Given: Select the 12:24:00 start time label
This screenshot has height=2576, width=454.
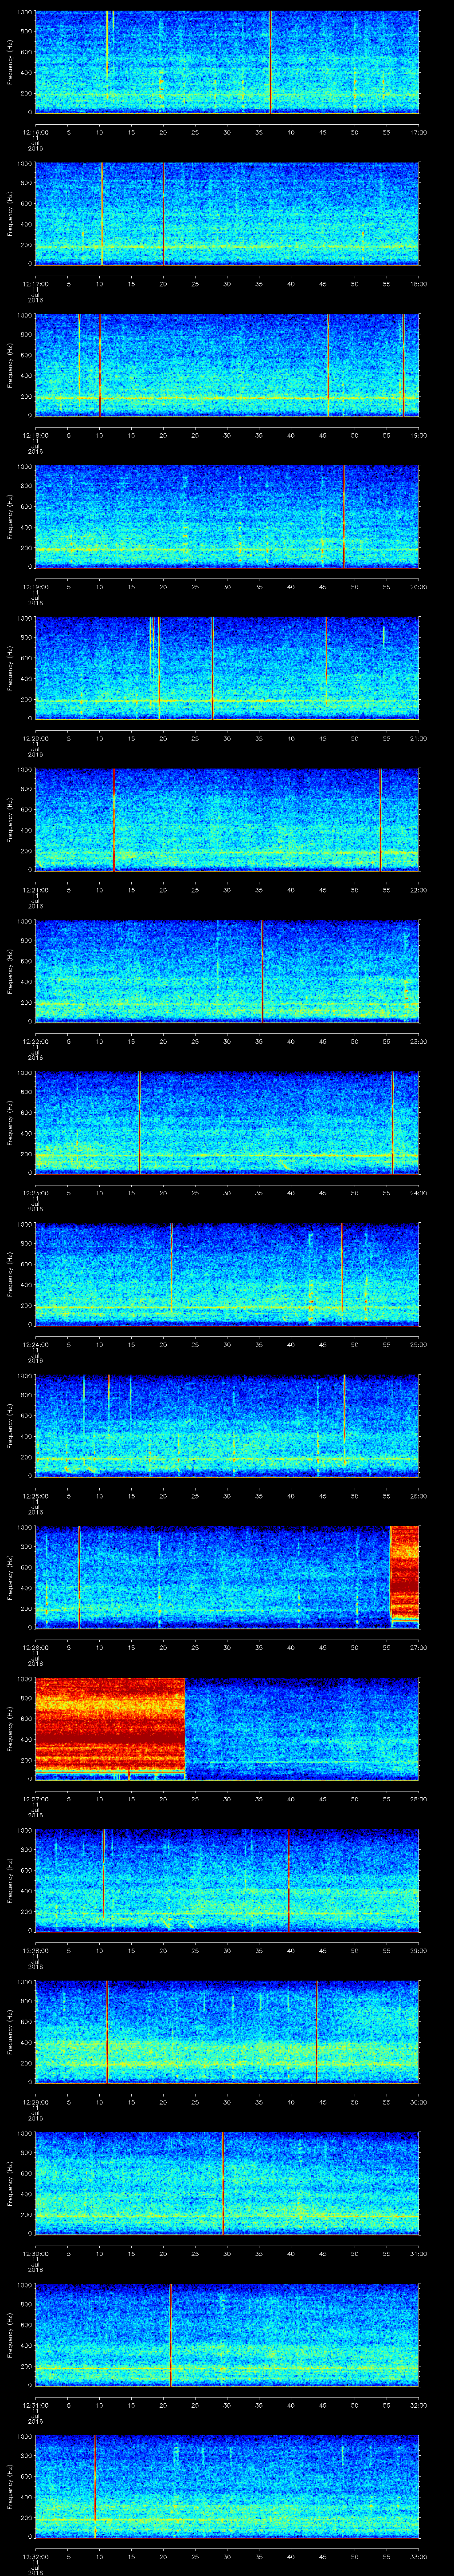Looking at the screenshot, I should [x=35, y=1344].
